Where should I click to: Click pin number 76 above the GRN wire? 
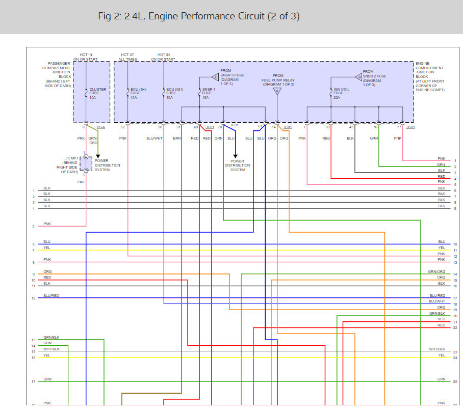[x=375, y=127]
